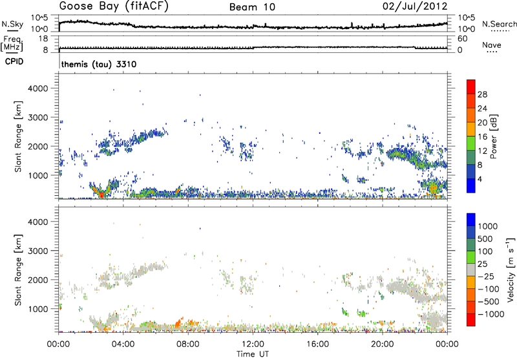This screenshot has height=358, width=517.
Task: Click the 'N.Sky' legend label
Action: point(12,24)
